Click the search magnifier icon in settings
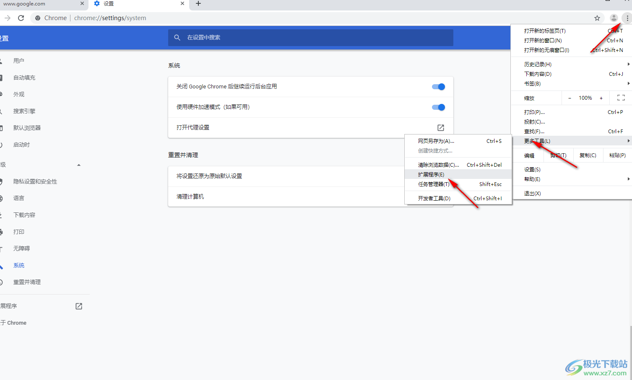The height and width of the screenshot is (380, 632). click(x=177, y=37)
